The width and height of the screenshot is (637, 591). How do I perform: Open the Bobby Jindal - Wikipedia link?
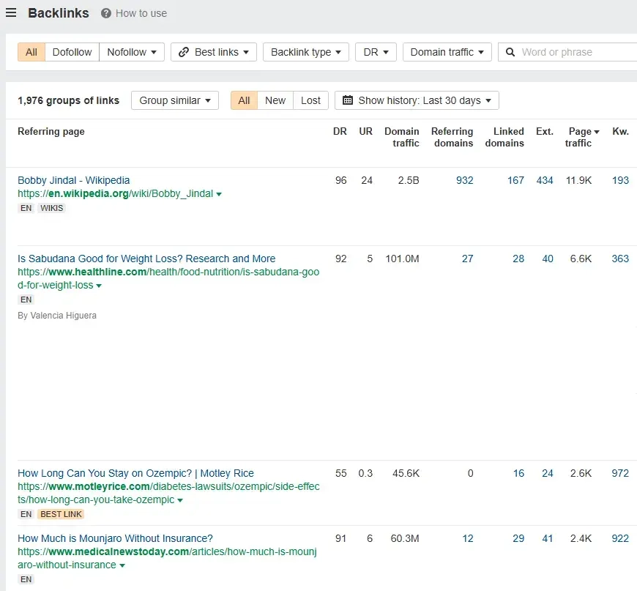[x=73, y=180]
